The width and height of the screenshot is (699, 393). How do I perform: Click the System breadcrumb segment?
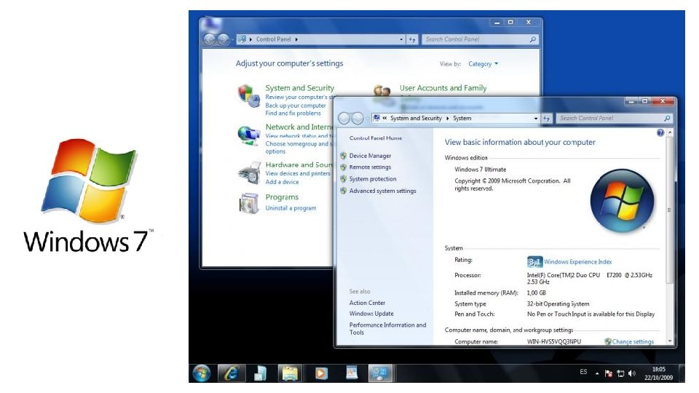[462, 118]
